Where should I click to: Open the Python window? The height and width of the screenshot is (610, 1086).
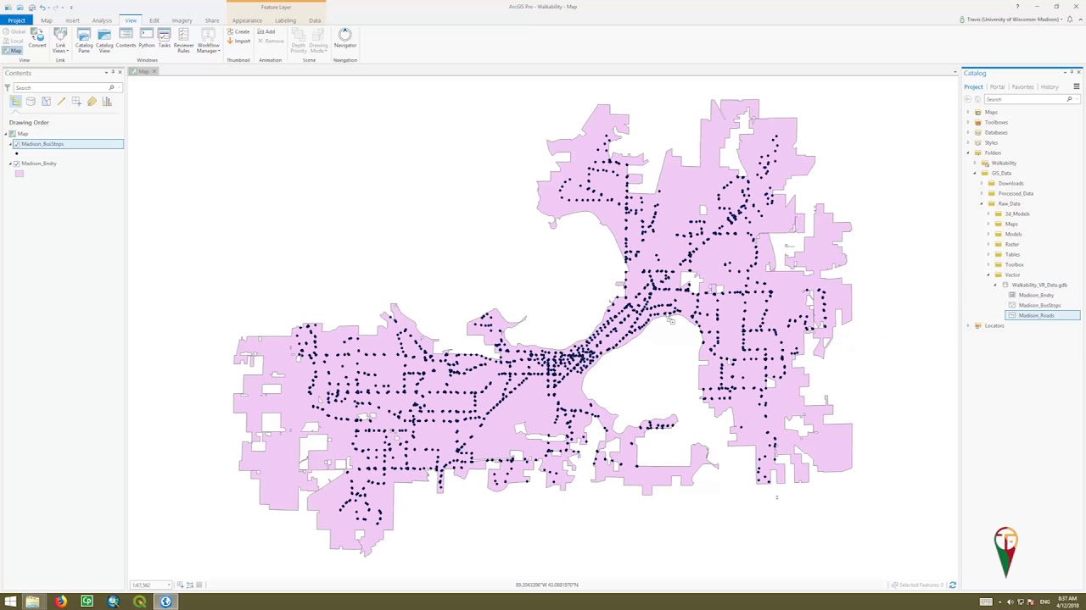coord(147,38)
